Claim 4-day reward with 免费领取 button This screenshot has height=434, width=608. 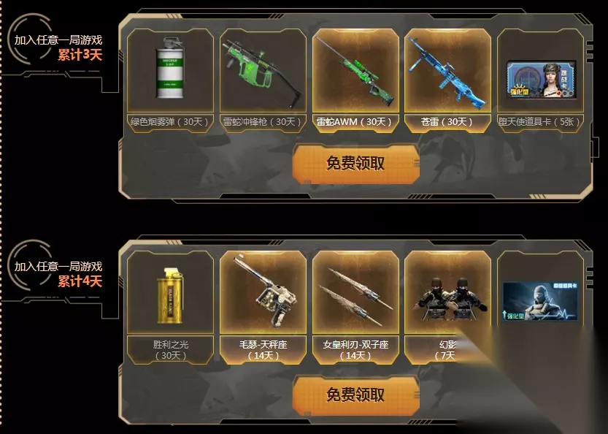point(355,395)
